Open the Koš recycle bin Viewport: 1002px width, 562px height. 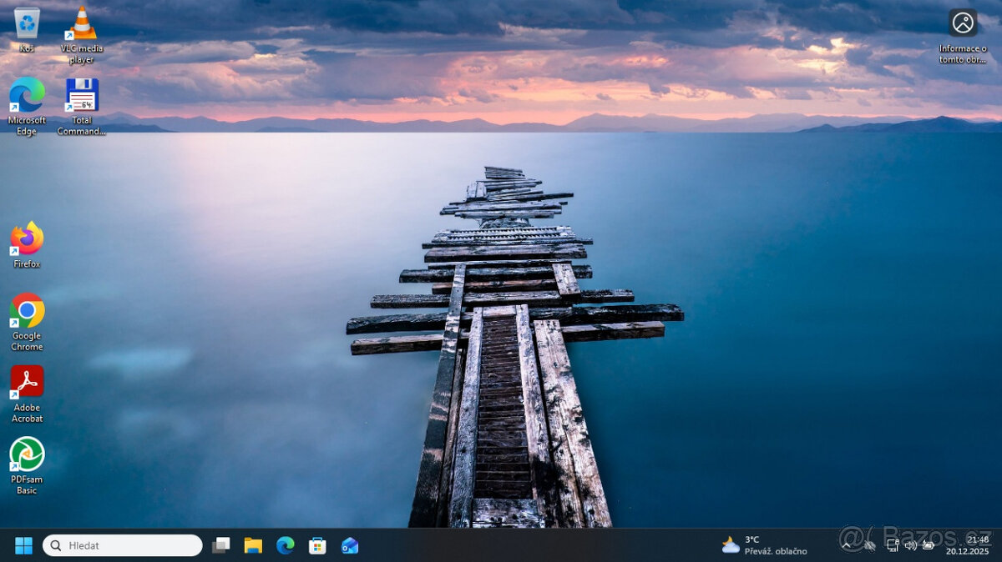[26, 21]
